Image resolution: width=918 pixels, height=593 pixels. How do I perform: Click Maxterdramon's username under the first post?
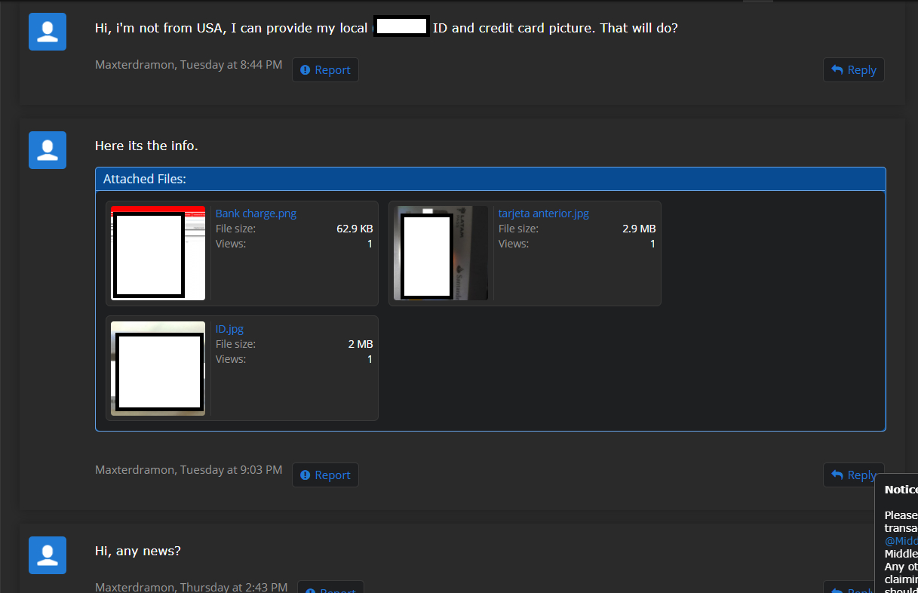tap(134, 64)
